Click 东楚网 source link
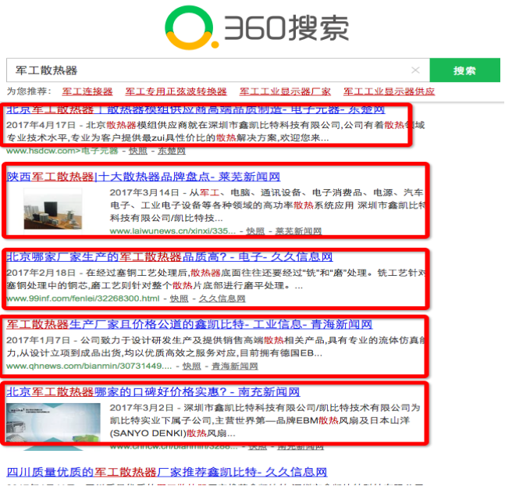The height and width of the screenshot is (486, 505). [172, 151]
